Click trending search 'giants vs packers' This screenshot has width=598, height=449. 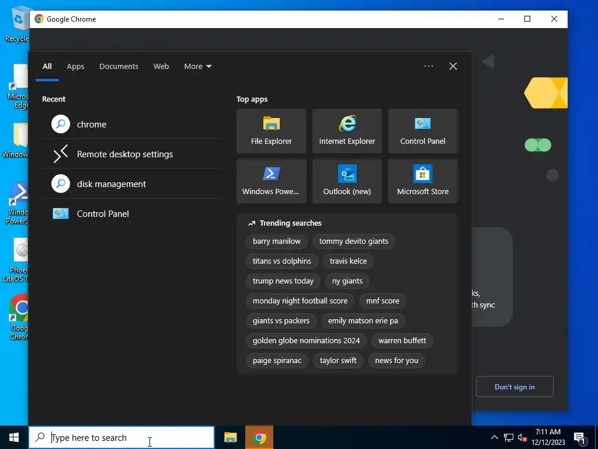click(x=281, y=321)
